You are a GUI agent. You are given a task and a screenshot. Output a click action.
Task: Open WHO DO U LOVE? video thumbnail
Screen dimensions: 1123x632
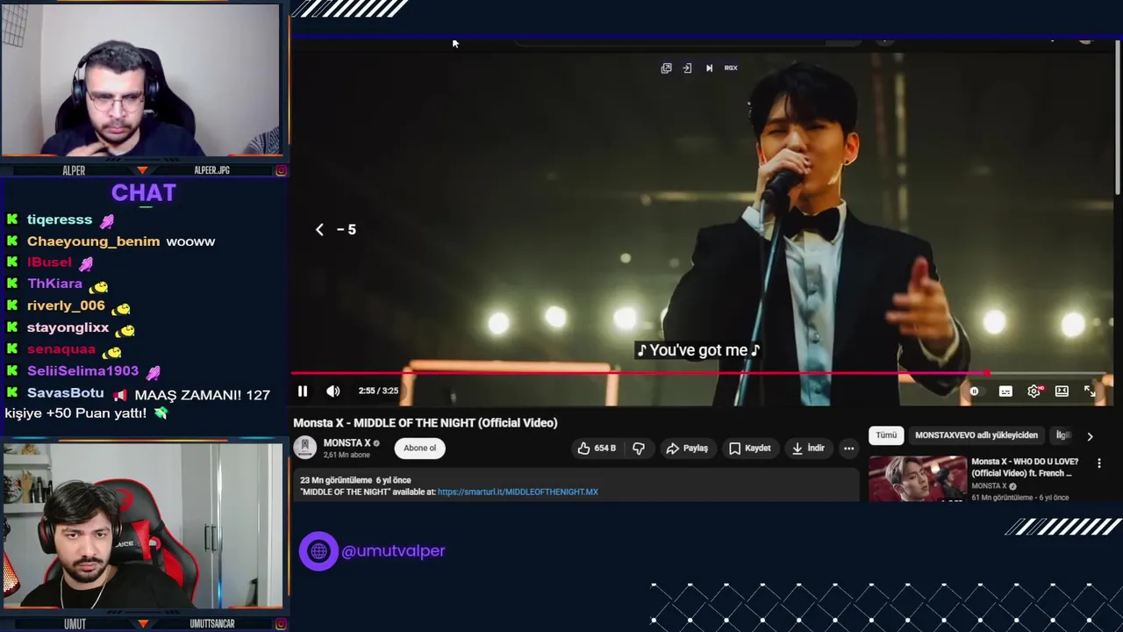click(x=918, y=478)
